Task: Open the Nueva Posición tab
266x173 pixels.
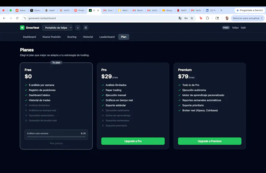Action: click(x=52, y=37)
